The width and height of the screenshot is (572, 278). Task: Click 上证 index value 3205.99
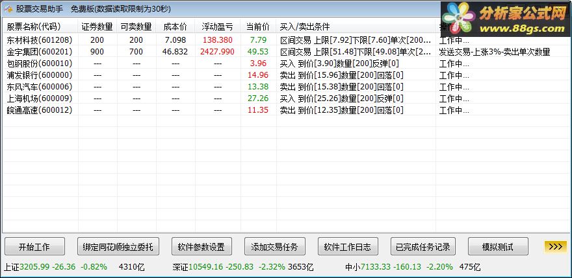(34, 267)
